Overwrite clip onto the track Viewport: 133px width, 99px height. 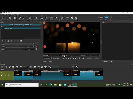click(27, 67)
